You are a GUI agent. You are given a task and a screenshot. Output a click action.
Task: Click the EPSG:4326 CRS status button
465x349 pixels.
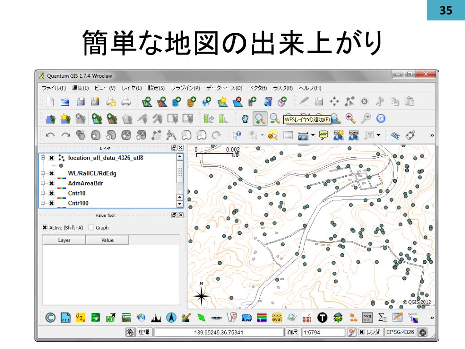point(400,332)
